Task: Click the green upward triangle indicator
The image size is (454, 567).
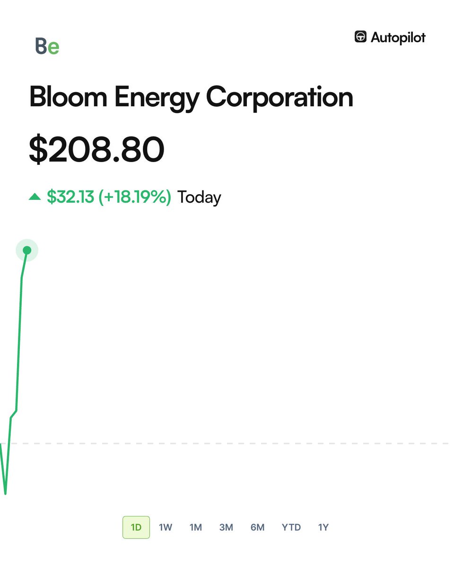Action: click(x=35, y=197)
